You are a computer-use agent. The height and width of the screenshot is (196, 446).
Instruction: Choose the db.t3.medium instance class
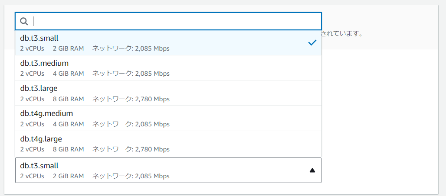168,68
